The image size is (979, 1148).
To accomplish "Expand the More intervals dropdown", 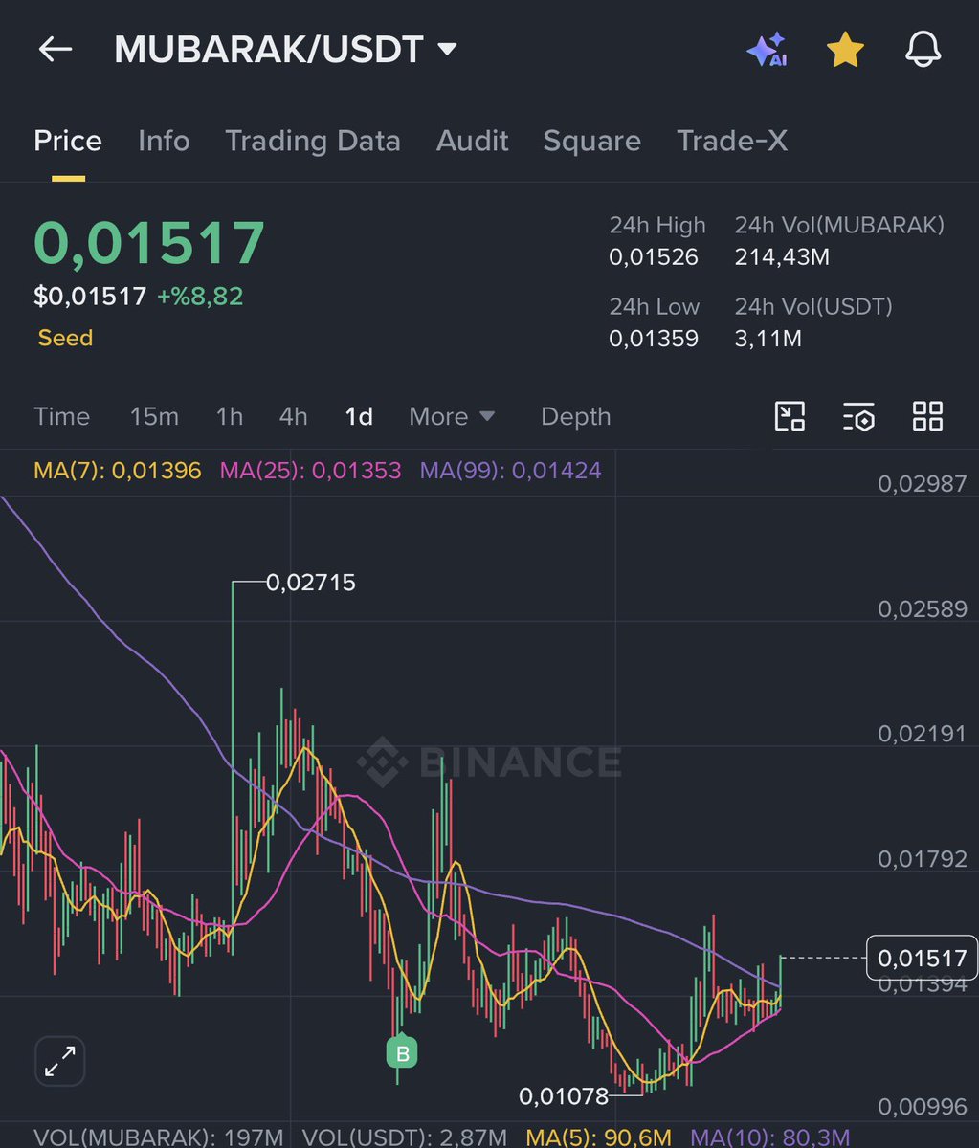I will pos(453,417).
